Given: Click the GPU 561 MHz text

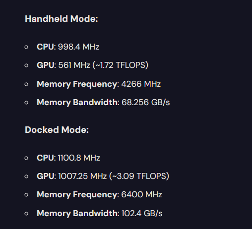Looking at the screenshot, I should coord(63,65).
